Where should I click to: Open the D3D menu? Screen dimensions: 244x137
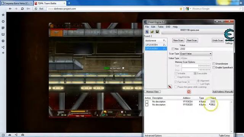point(168,27)
